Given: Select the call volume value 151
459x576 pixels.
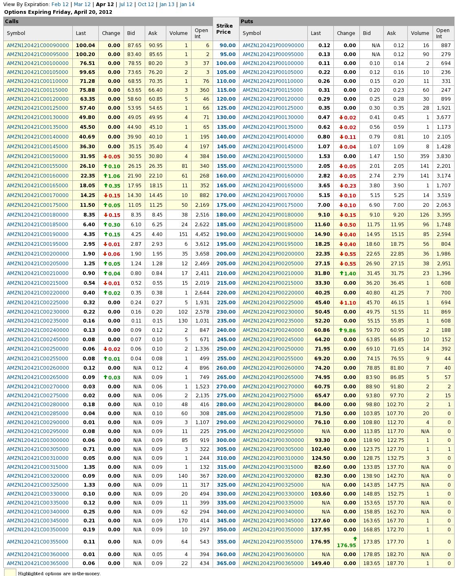Looking at the screenshot, I should click(x=183, y=234).
